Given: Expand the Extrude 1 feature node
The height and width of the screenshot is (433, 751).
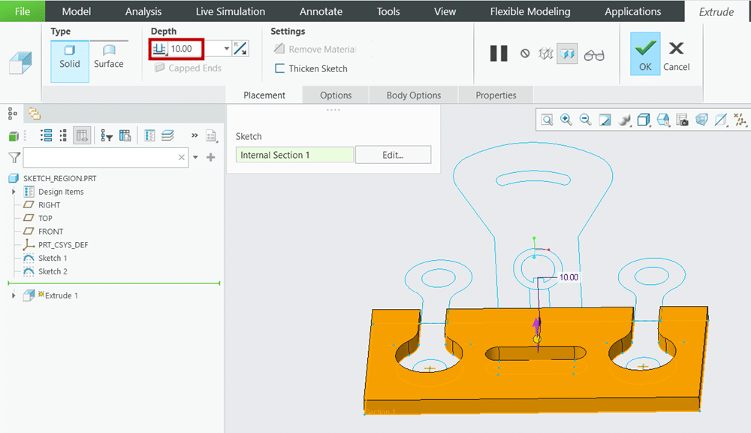Looking at the screenshot, I should [14, 295].
